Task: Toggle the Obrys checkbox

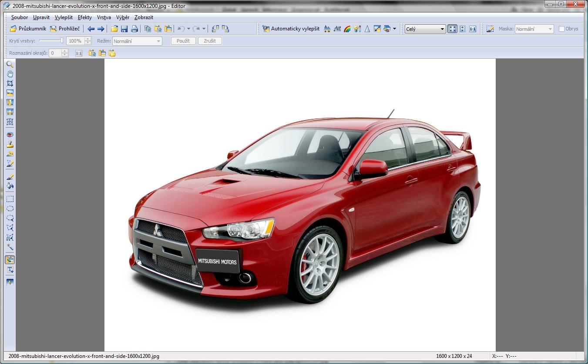Action: 561,29
